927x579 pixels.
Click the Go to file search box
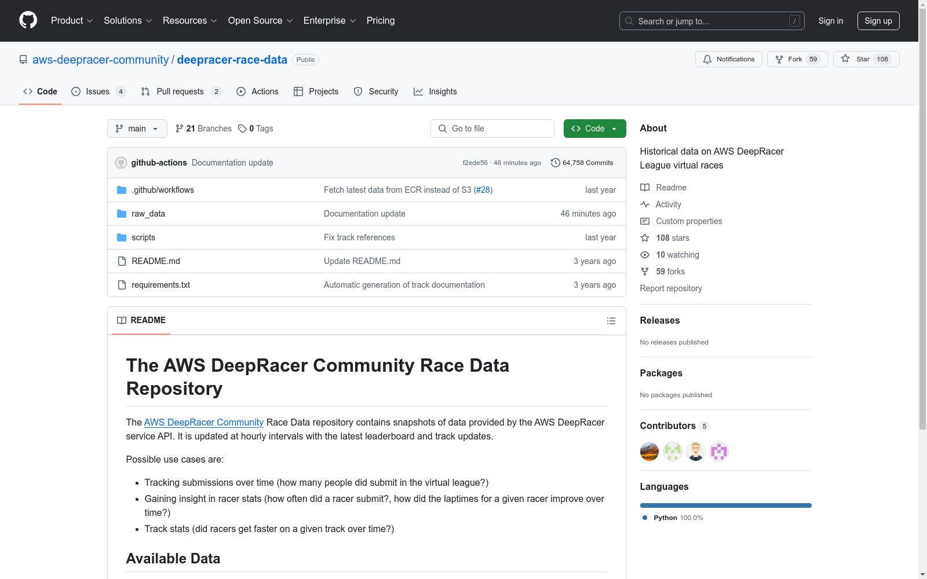click(492, 129)
